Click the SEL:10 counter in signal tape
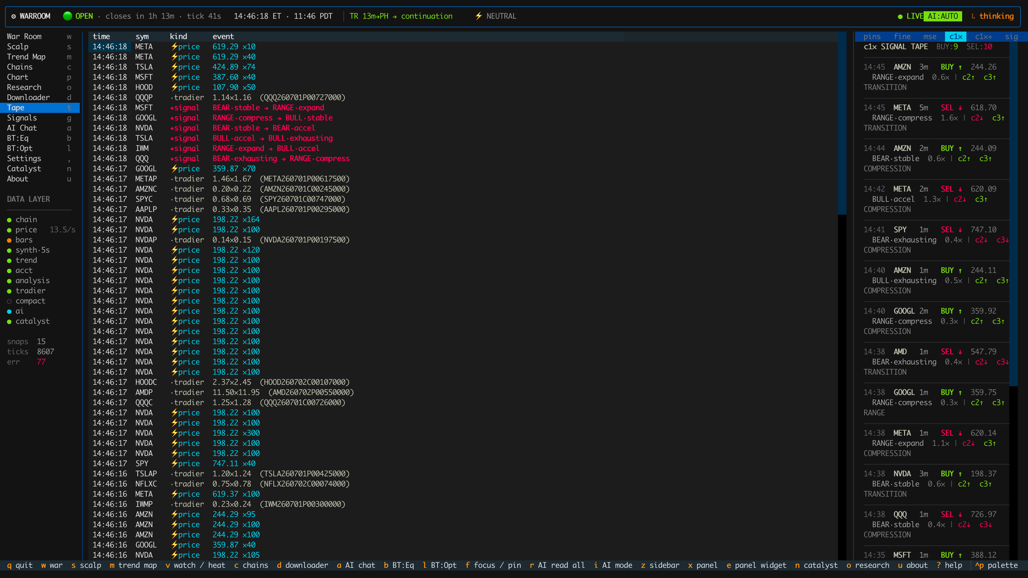 (979, 47)
